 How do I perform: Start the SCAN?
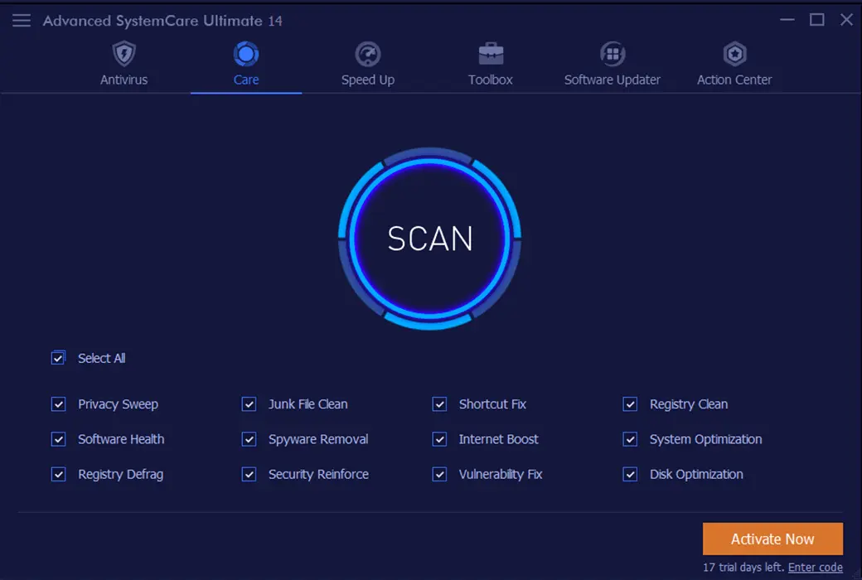coord(430,239)
